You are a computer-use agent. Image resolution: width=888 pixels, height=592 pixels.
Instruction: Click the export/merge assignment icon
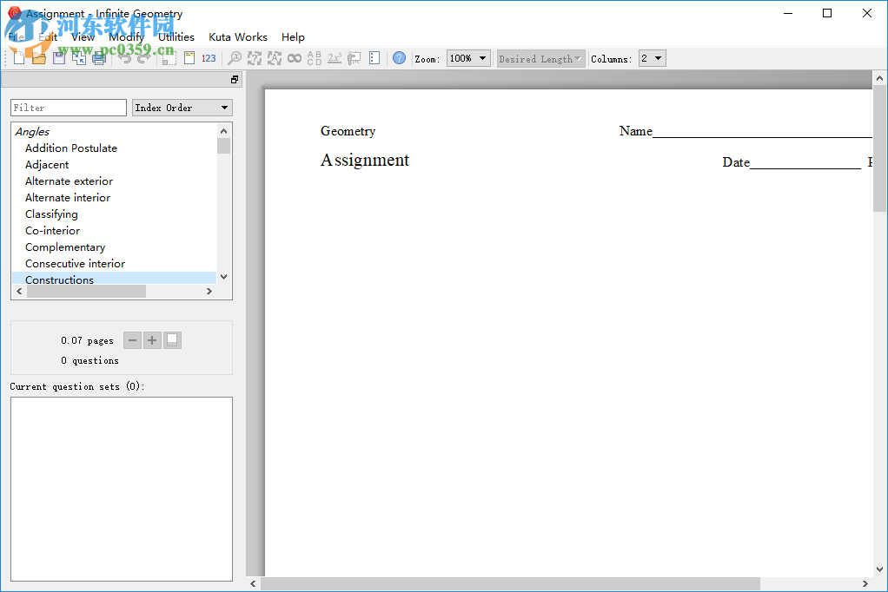click(79, 58)
